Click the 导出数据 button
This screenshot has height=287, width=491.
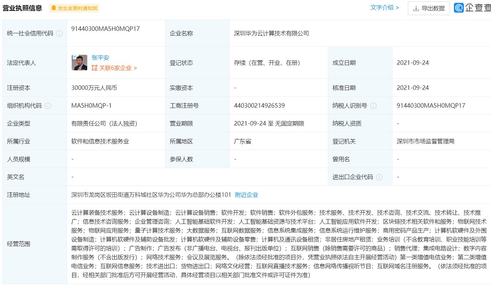pos(429,8)
